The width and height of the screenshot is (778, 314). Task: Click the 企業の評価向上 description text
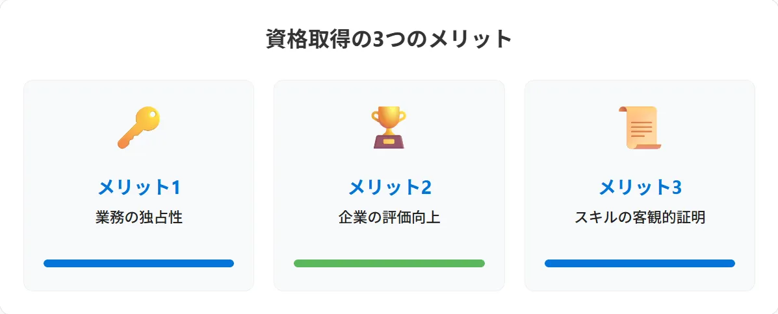point(389,217)
